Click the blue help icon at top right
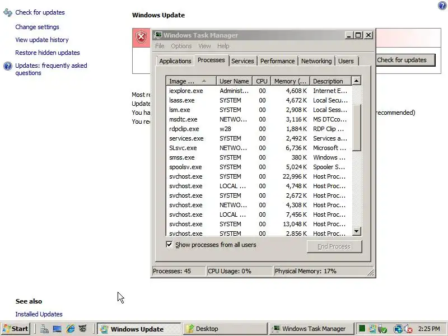 point(442,6)
